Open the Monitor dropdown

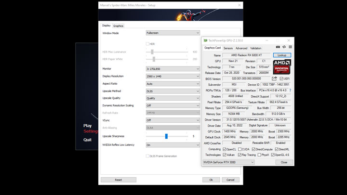coord(173,69)
